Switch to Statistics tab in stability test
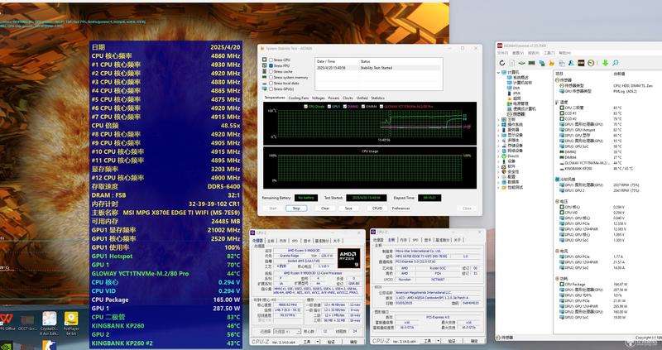The height and width of the screenshot is (350, 662). click(x=378, y=98)
